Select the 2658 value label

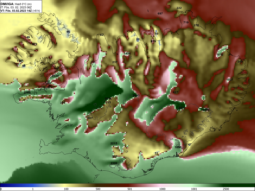136,95
